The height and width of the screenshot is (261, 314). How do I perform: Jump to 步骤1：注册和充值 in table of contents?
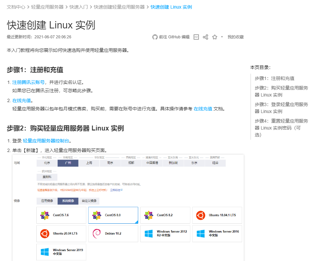tap(274, 78)
